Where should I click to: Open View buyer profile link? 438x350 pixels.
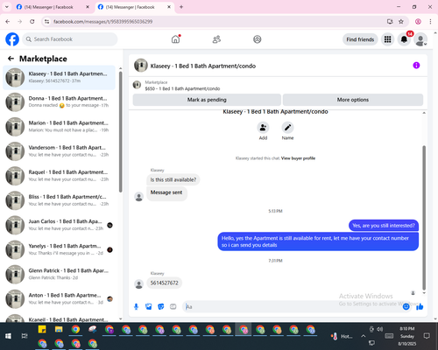point(298,158)
